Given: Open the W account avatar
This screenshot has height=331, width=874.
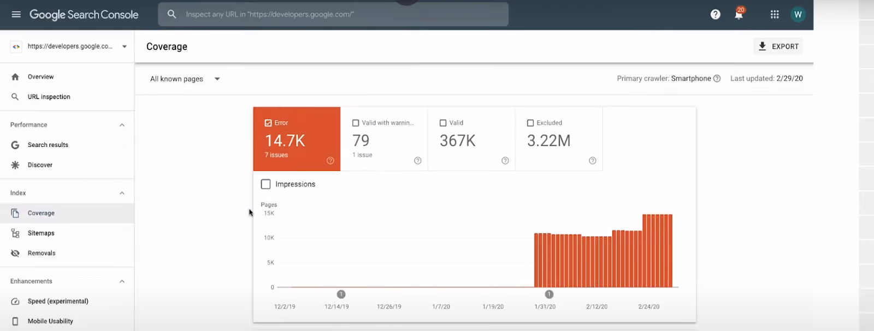Looking at the screenshot, I should [798, 14].
